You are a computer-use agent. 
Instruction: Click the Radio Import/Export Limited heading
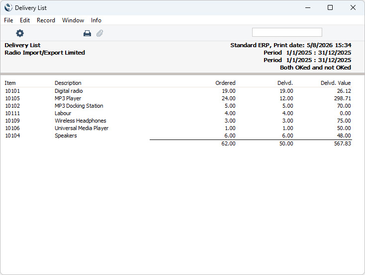coord(45,53)
